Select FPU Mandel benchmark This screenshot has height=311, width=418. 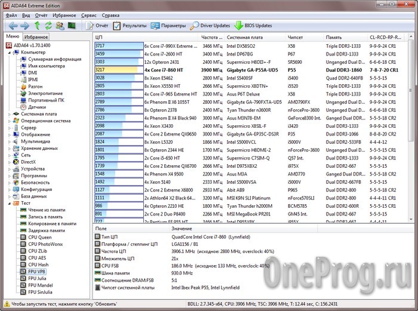pyautogui.click(x=41, y=285)
